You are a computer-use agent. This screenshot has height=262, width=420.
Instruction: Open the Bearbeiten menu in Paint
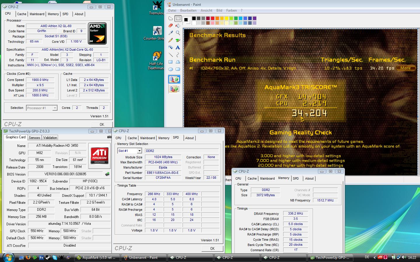[188, 10]
